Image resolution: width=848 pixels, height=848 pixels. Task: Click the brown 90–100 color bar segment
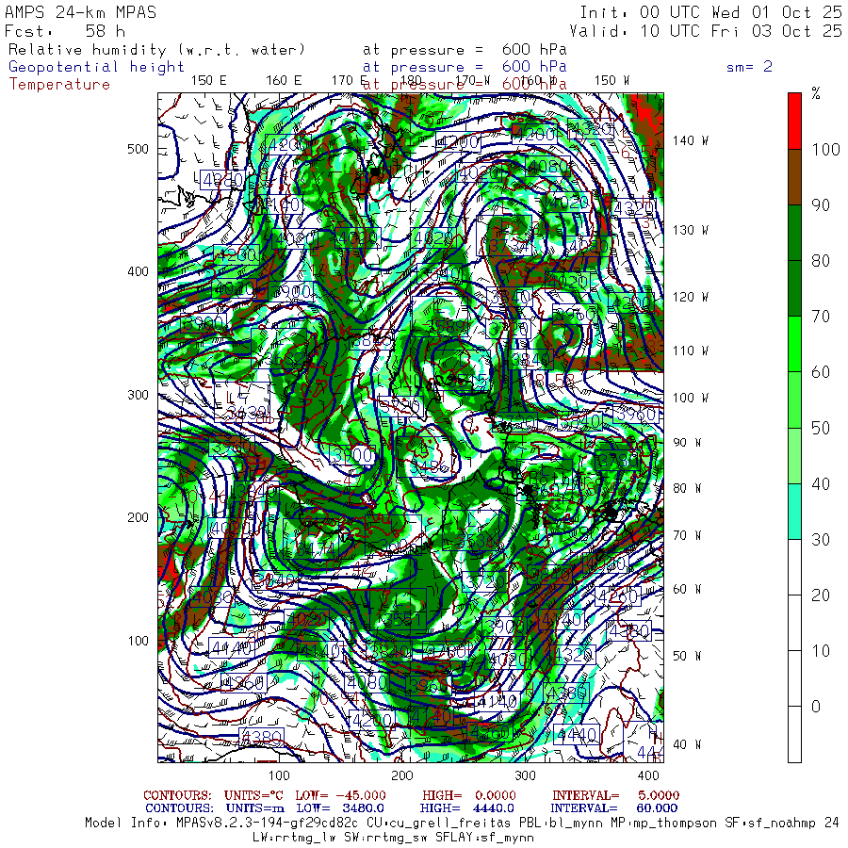pyautogui.click(x=794, y=177)
